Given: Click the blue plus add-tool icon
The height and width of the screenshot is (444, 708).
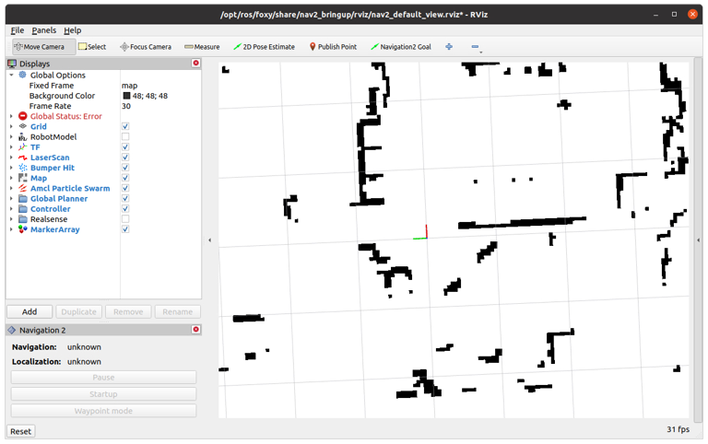Looking at the screenshot, I should coord(449,46).
